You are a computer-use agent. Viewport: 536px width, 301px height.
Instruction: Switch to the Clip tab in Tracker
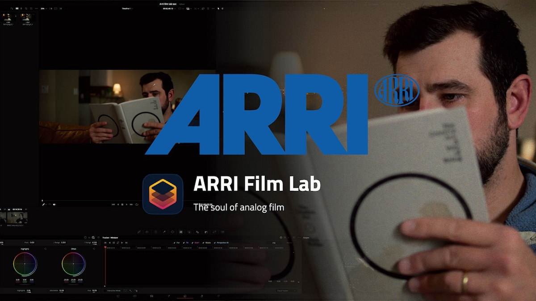click(274, 243)
